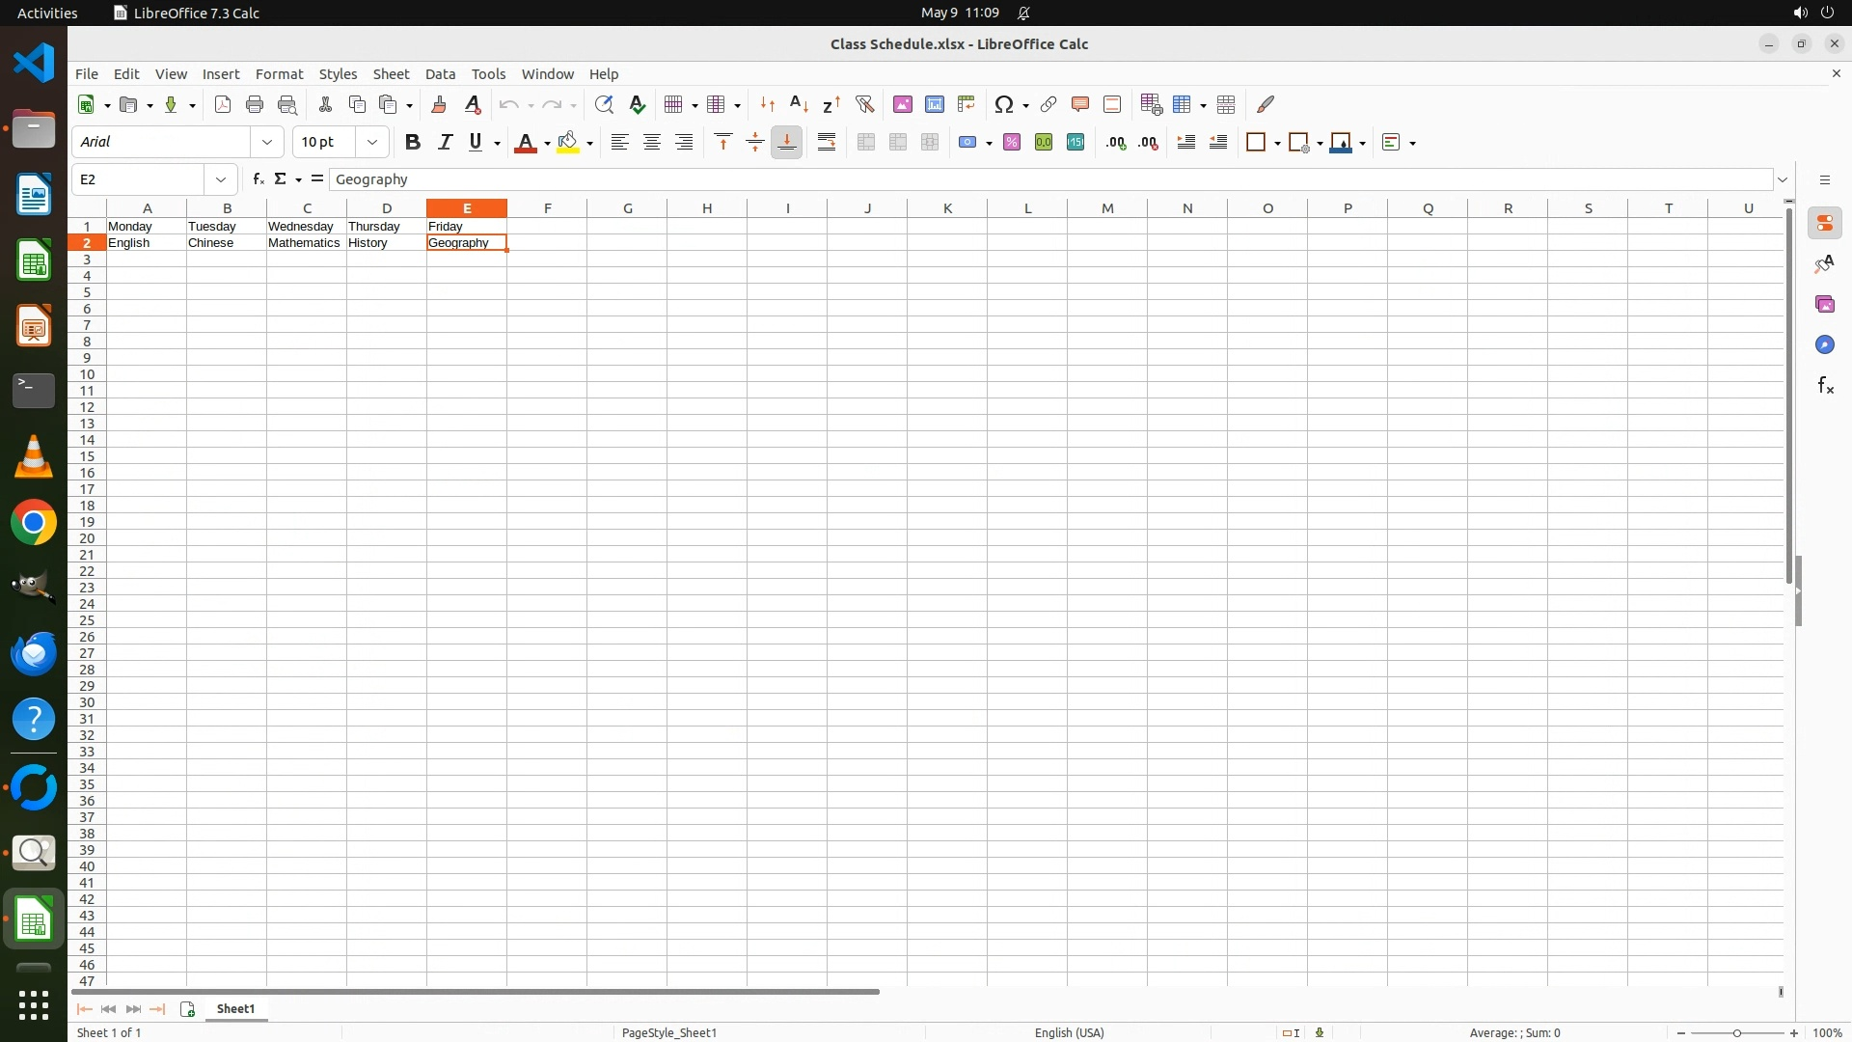Expand the font name dropdown
Screen dimensions: 1852x1042
tap(267, 143)
